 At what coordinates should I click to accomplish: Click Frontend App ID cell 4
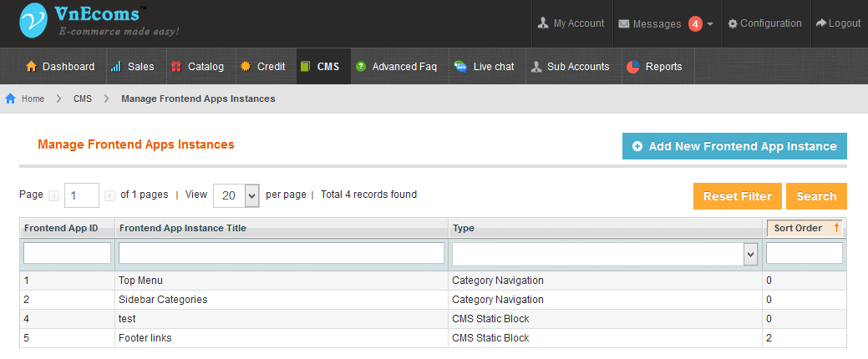coord(26,319)
